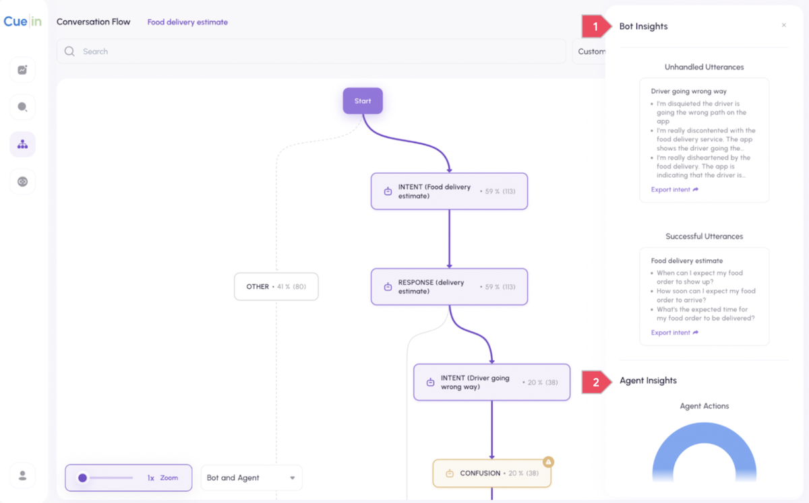The width and height of the screenshot is (809, 503).
Task: Focus the Search input field
Action: tap(311, 51)
